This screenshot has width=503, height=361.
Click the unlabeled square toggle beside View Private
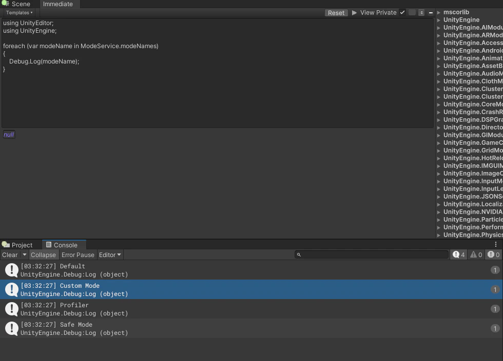click(x=412, y=12)
